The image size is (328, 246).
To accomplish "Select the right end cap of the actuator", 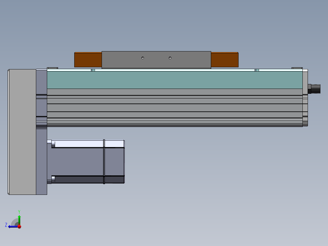I will [305, 98].
